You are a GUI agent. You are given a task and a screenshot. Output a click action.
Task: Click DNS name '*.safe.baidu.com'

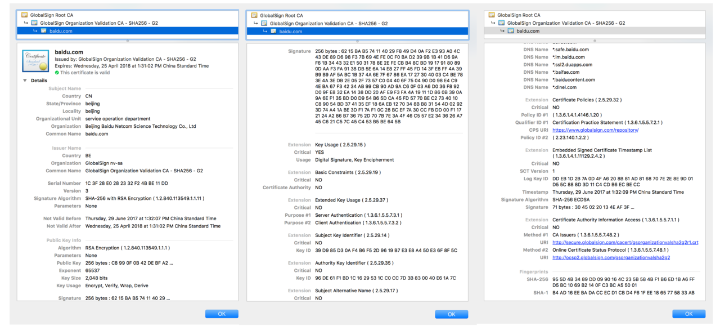[x=570, y=50]
